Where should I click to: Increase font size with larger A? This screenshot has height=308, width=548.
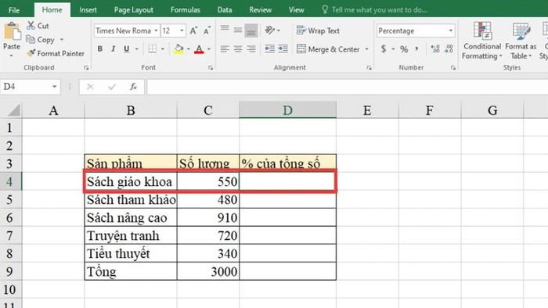click(193, 30)
